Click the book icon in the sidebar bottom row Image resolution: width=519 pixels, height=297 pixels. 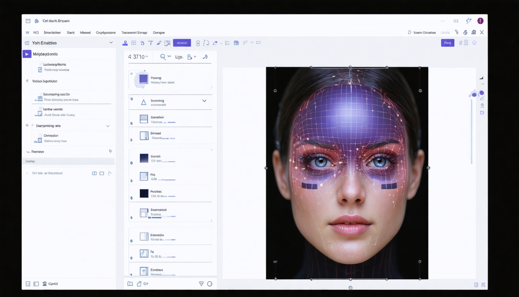[x=94, y=173]
